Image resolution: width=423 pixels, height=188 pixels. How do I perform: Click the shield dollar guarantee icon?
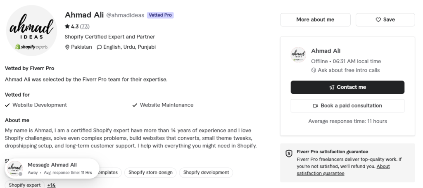click(289, 153)
